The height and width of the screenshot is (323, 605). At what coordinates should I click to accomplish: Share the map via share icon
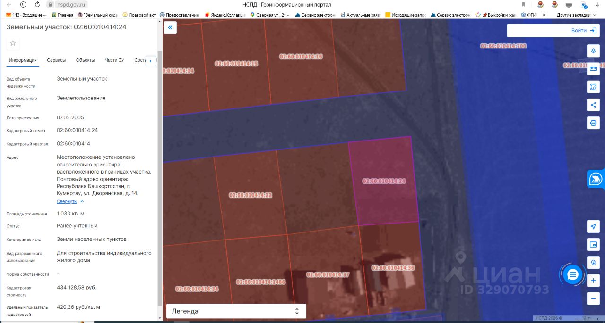tap(593, 105)
